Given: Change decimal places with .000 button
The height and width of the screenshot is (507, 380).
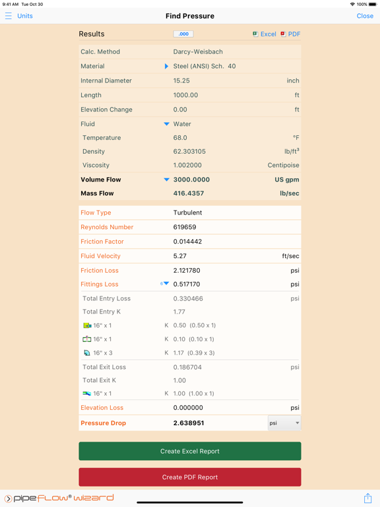Looking at the screenshot, I should point(183,34).
